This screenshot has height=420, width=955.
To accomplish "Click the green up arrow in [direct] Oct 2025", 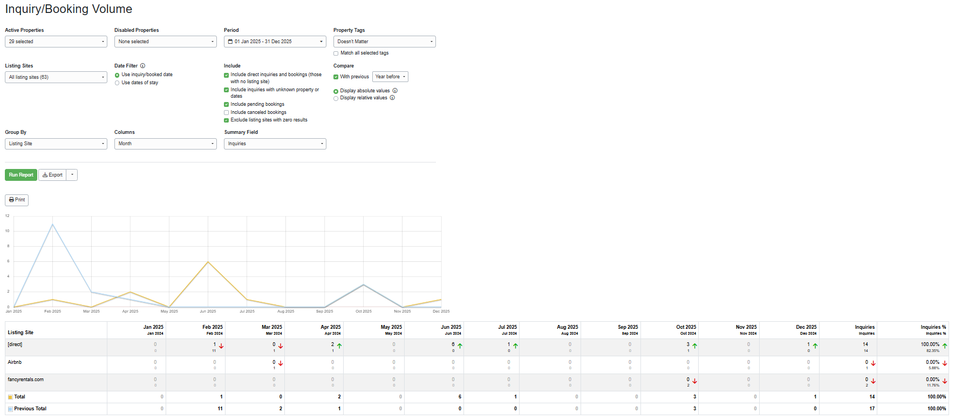I will tap(694, 346).
